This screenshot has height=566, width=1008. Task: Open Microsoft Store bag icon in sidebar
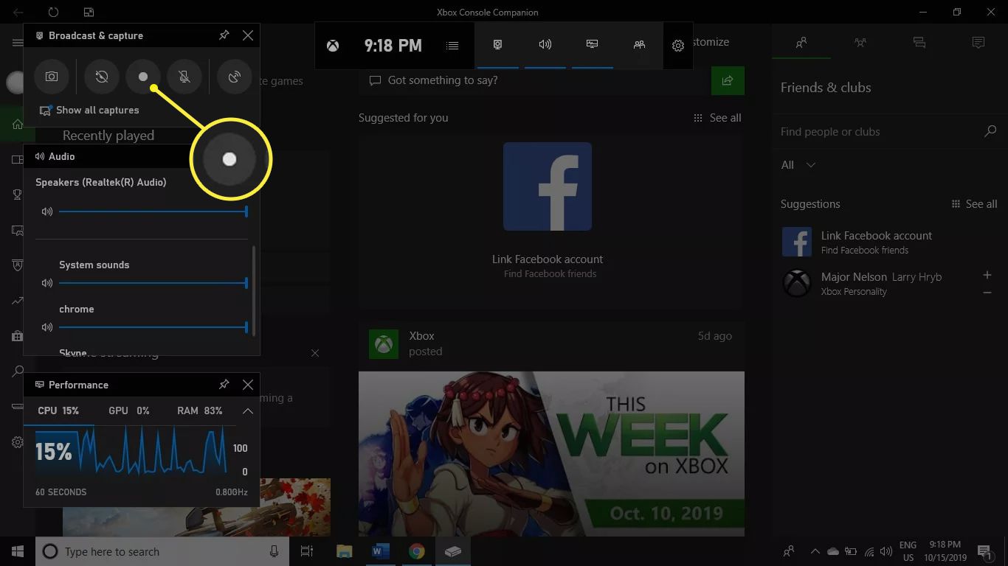18,336
